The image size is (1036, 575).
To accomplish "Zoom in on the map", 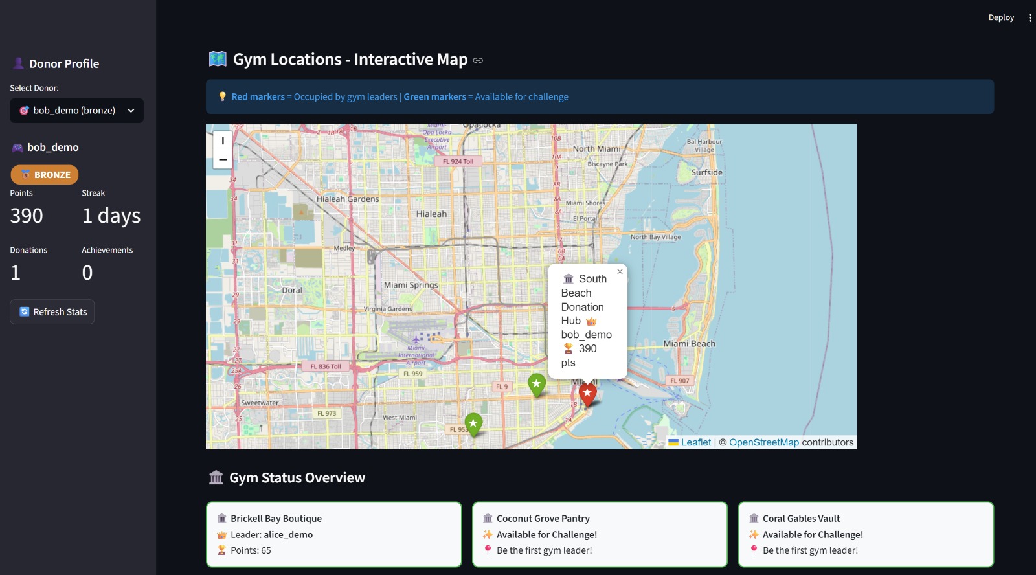I will click(223, 141).
